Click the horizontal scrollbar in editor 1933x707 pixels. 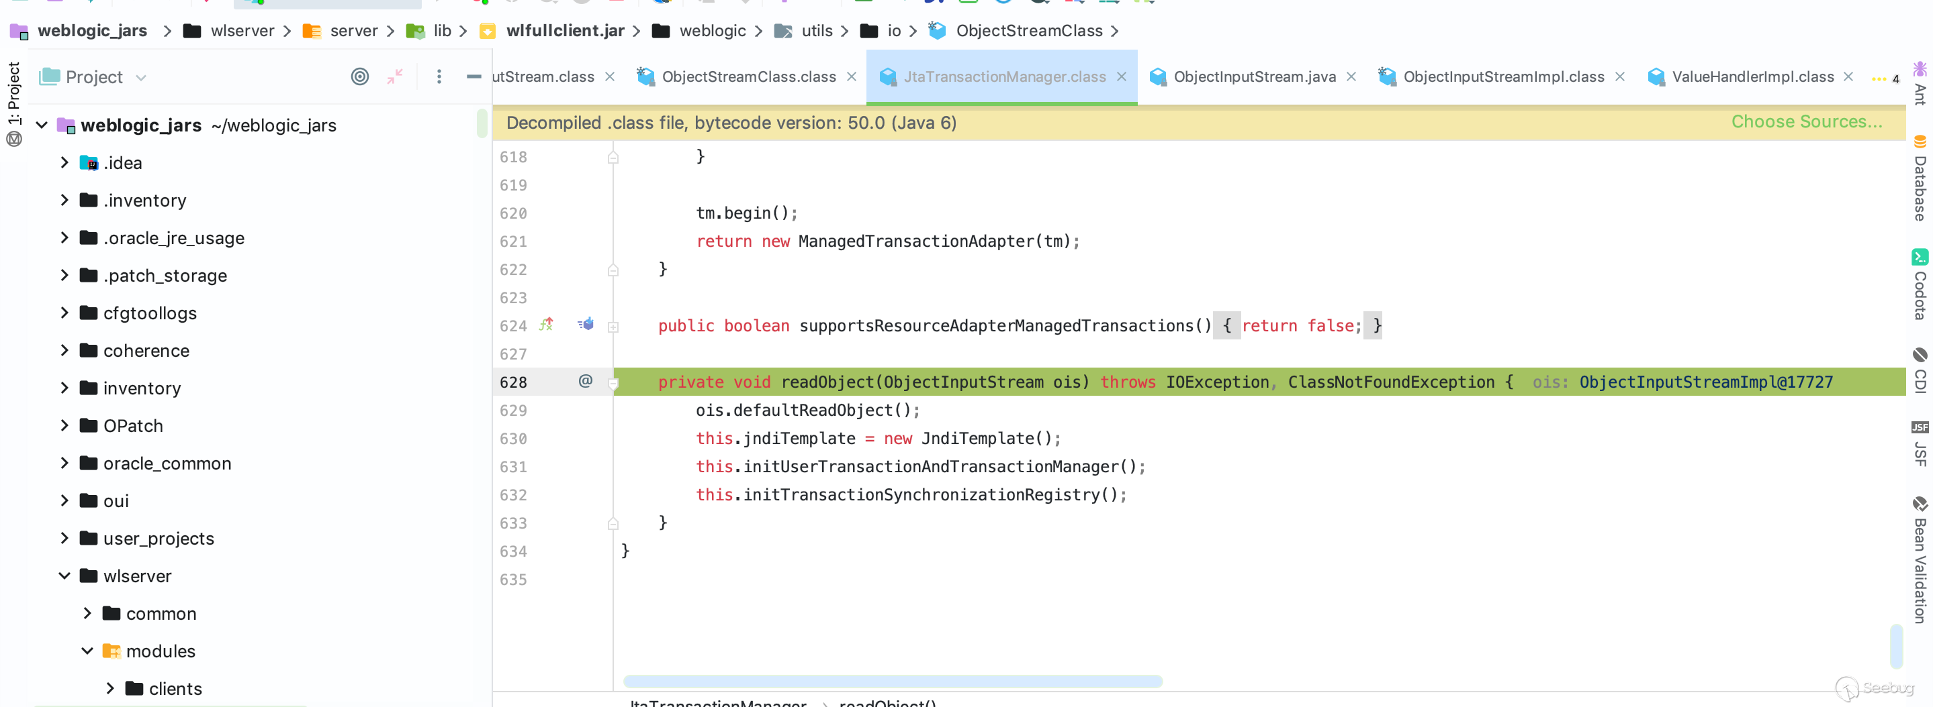pos(892,682)
